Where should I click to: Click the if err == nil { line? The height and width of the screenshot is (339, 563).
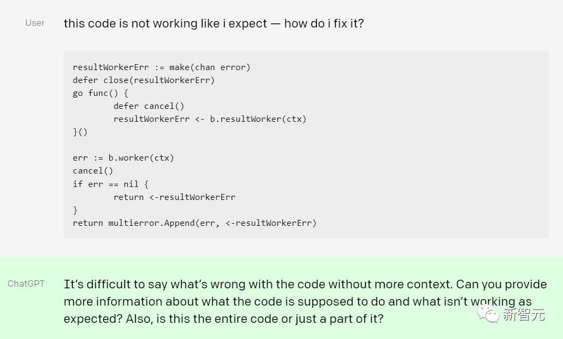click(x=110, y=184)
